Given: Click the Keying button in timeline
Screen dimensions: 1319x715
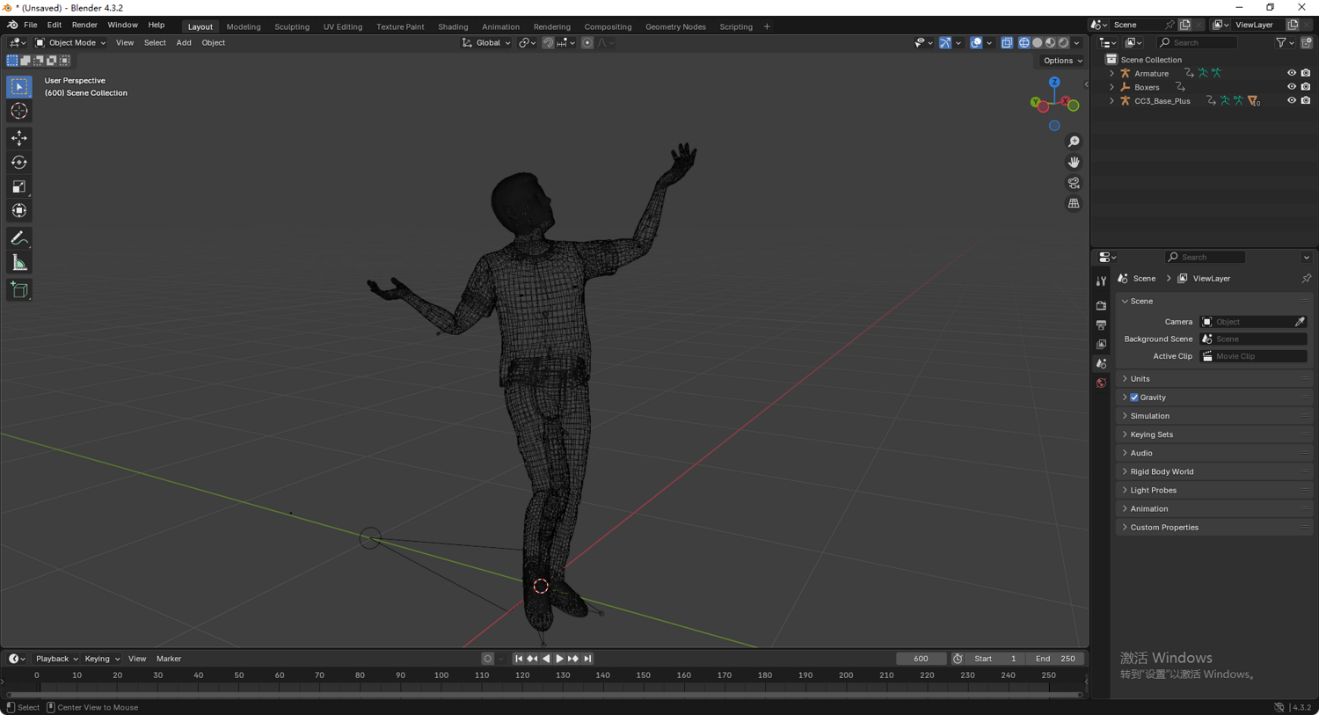Looking at the screenshot, I should pos(102,659).
